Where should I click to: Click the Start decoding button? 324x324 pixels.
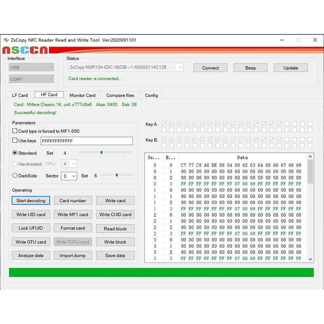click(x=31, y=200)
